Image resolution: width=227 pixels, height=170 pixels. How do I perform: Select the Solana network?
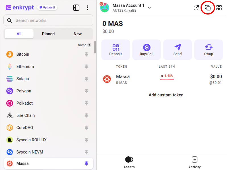[49, 79]
